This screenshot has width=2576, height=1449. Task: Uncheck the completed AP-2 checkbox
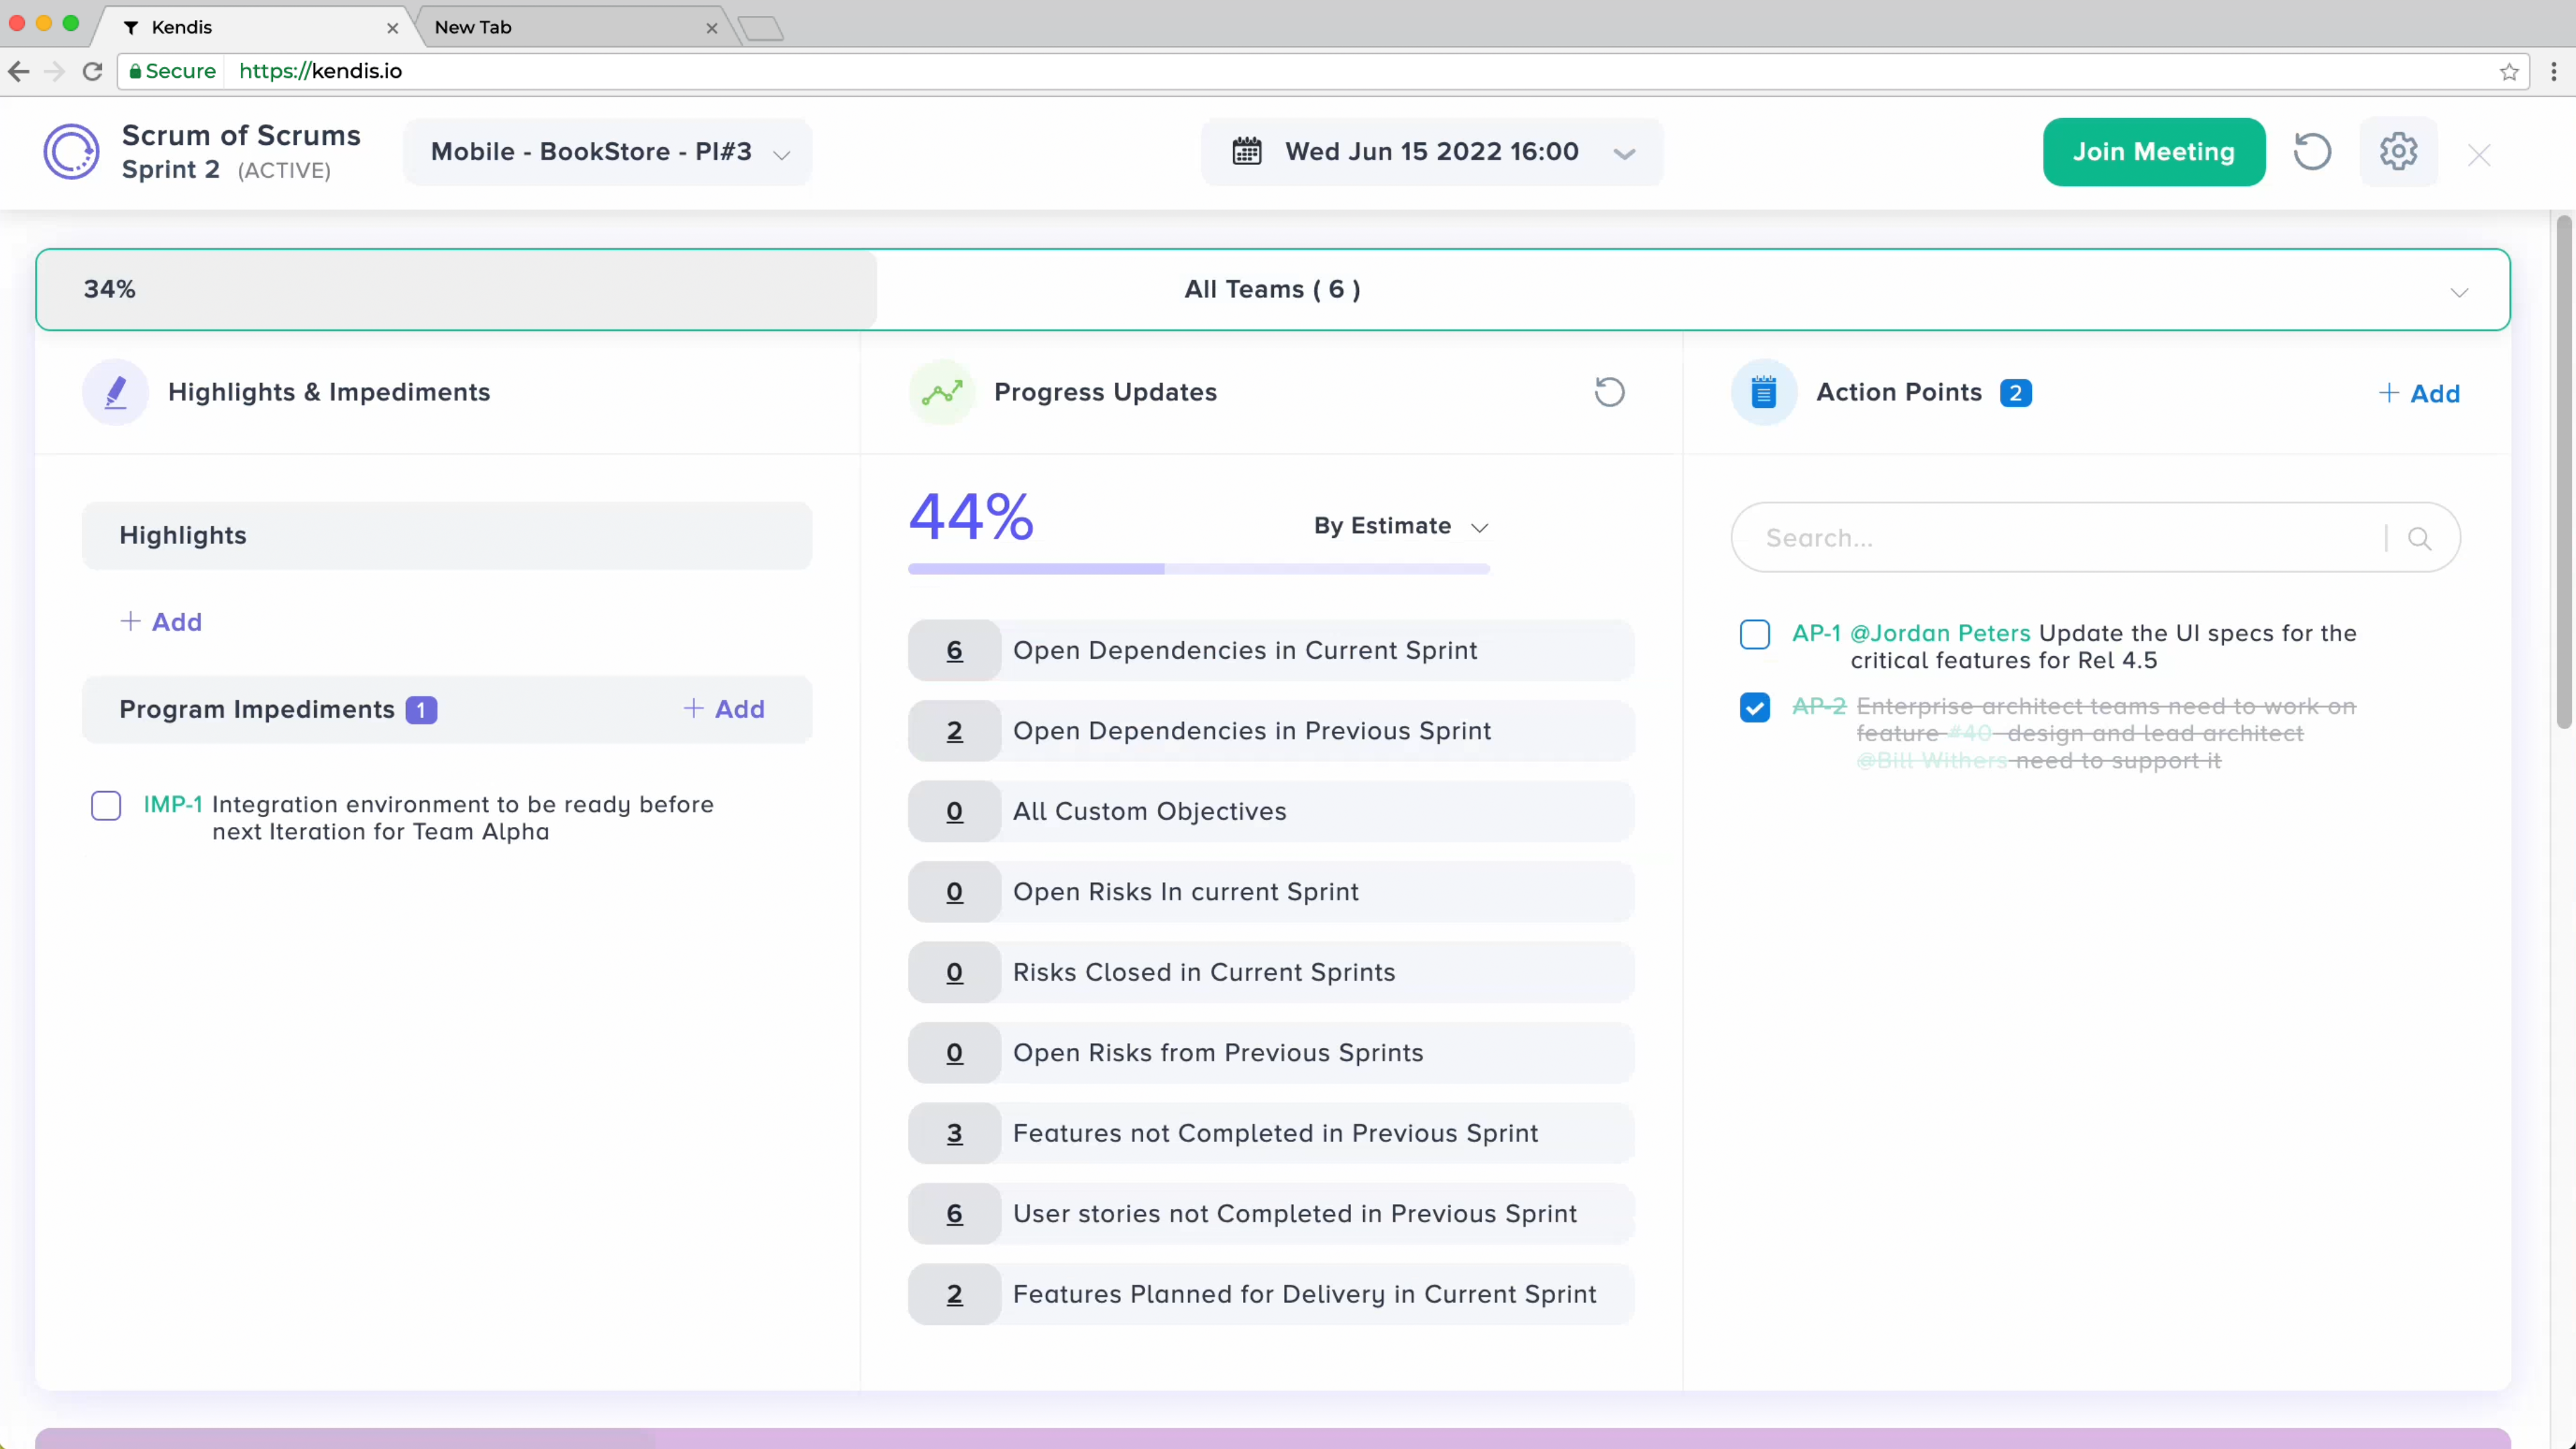click(1754, 707)
